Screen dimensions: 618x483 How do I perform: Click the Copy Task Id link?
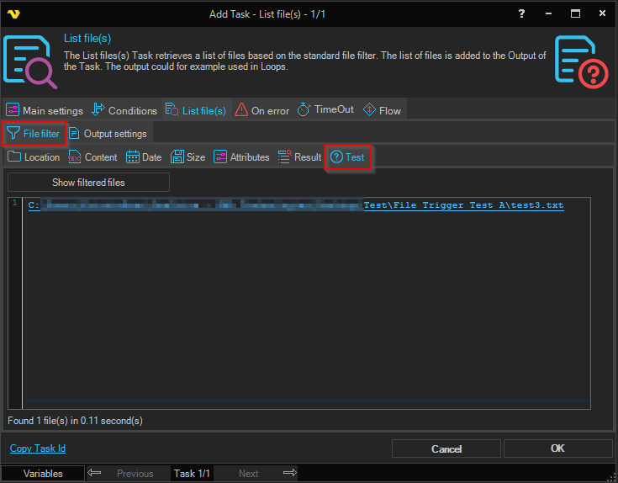(x=38, y=448)
